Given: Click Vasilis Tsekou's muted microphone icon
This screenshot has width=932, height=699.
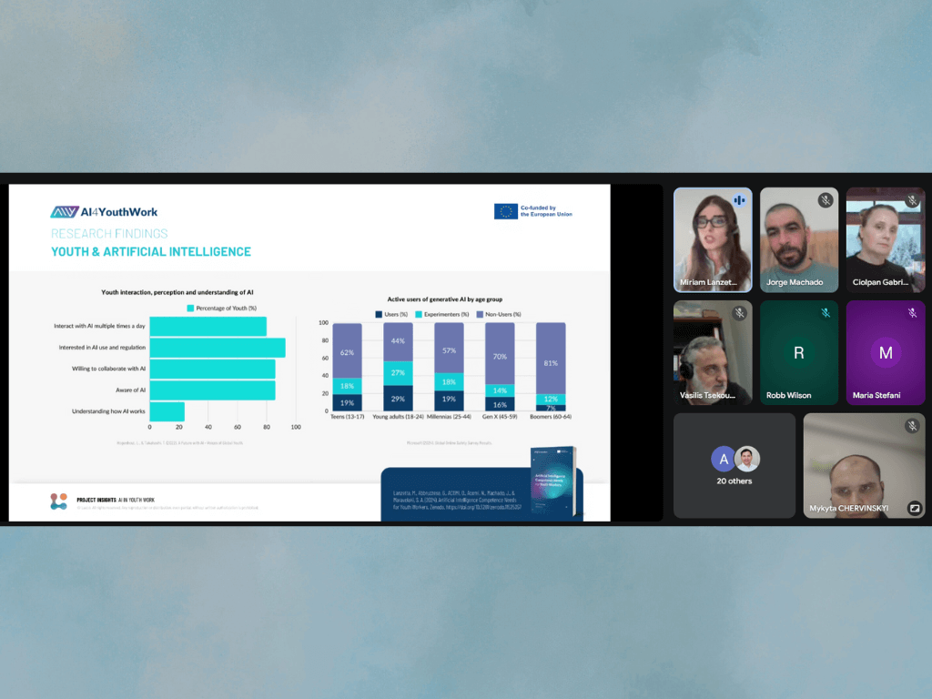Looking at the screenshot, I should coord(739,313).
